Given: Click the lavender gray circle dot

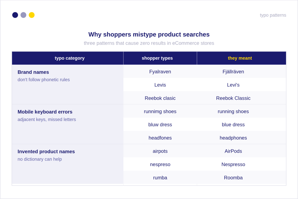Looking at the screenshot, I should [x=23, y=15].
